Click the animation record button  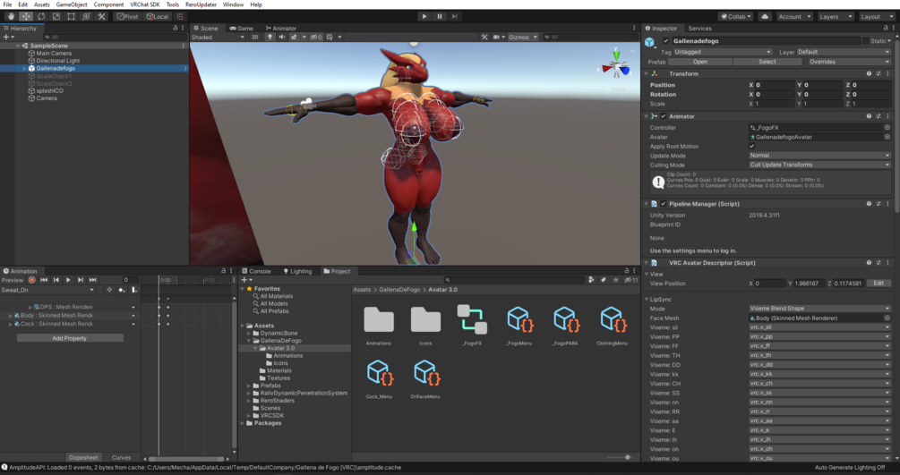(32, 280)
